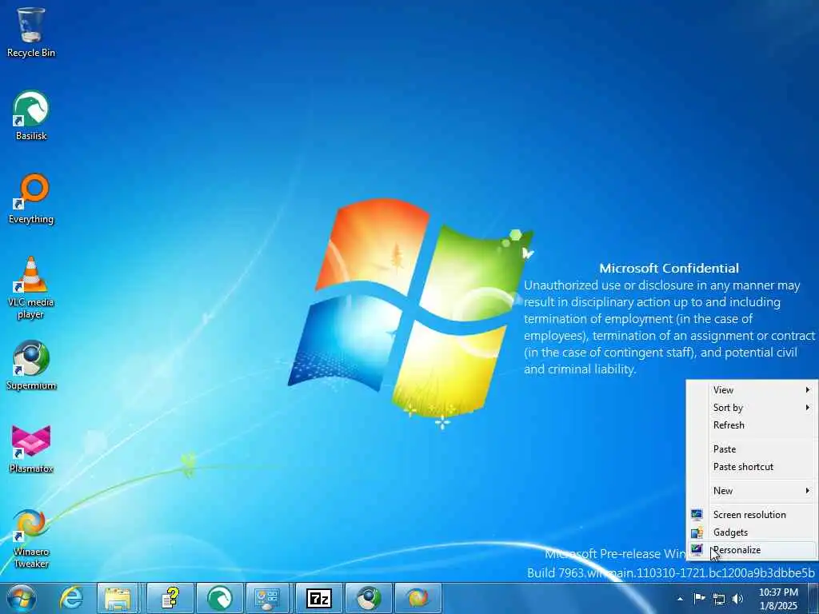819x614 pixels.
Task: Select the VLC media player desktop shortcut
Action: [x=31, y=288]
